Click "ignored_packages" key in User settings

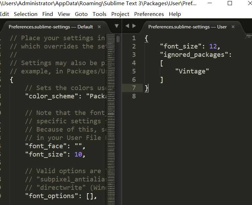(194, 55)
